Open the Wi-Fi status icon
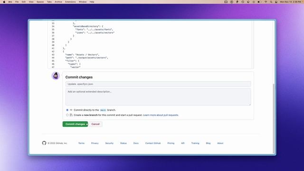The image size is (304, 171). (x=266, y=2)
